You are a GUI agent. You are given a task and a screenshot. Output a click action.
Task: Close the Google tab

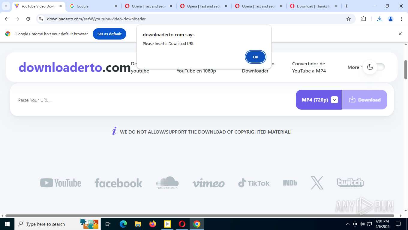pos(116,6)
